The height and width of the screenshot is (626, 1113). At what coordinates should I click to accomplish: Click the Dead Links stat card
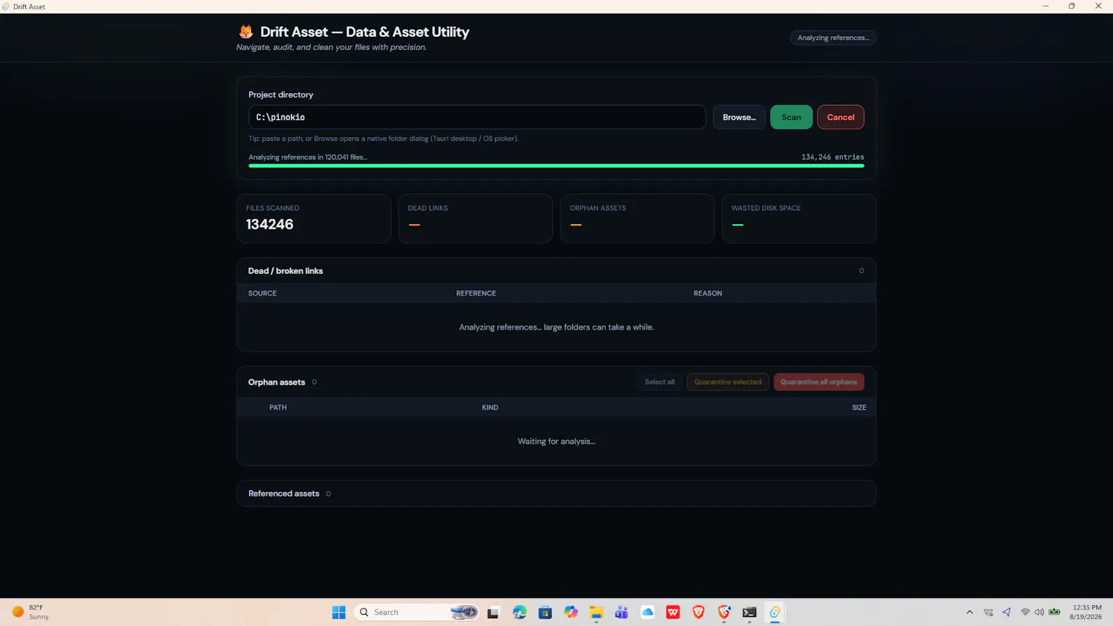click(475, 218)
